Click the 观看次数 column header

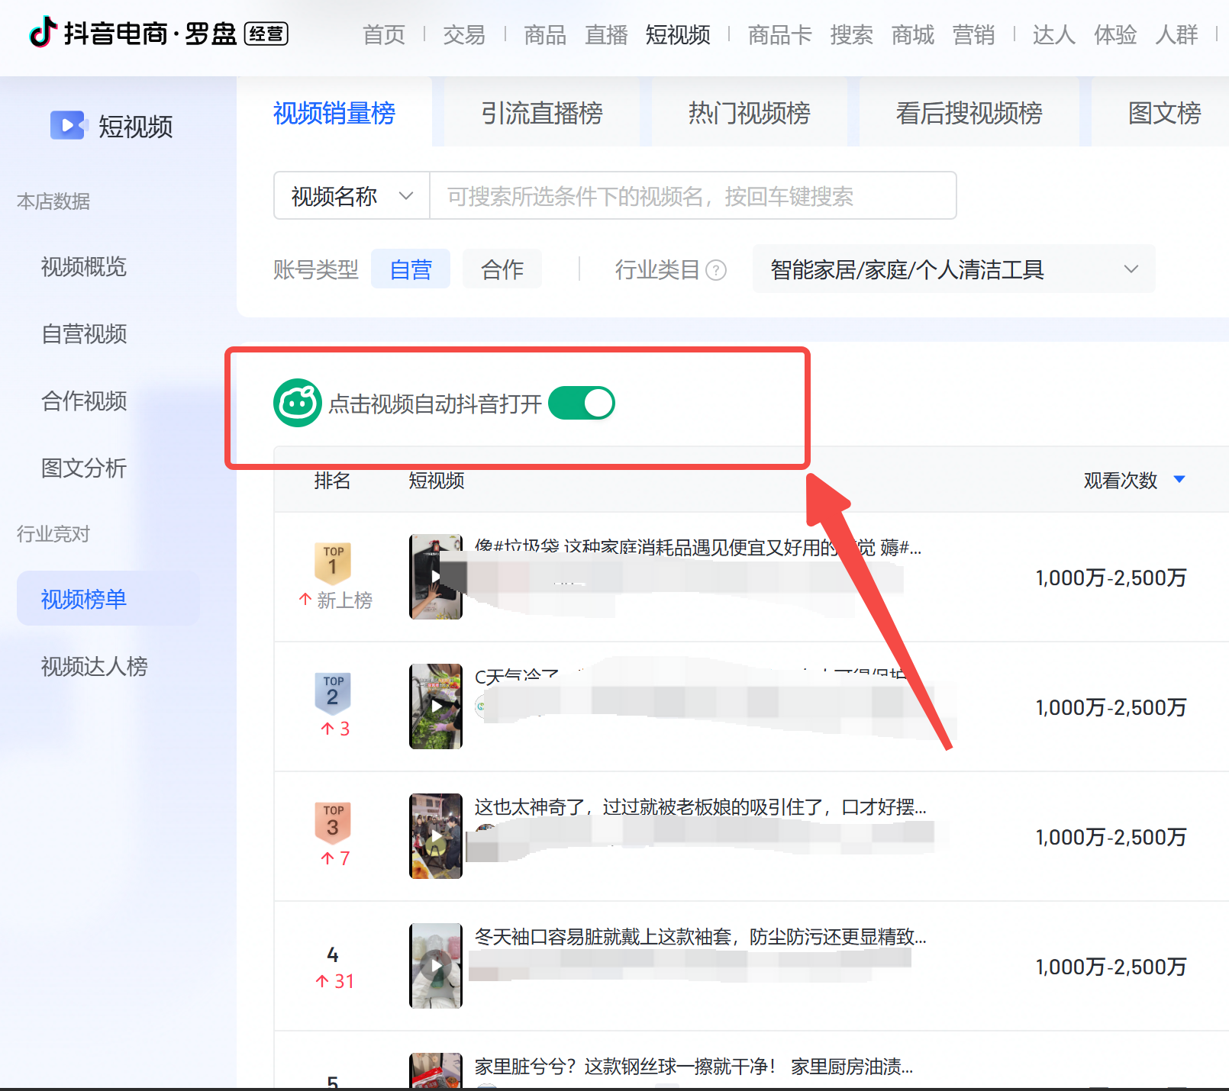tap(1121, 480)
